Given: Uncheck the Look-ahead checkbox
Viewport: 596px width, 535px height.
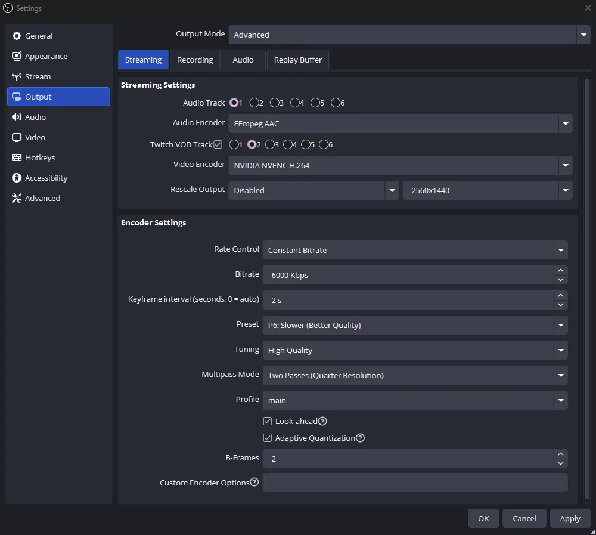Looking at the screenshot, I should pyautogui.click(x=268, y=421).
